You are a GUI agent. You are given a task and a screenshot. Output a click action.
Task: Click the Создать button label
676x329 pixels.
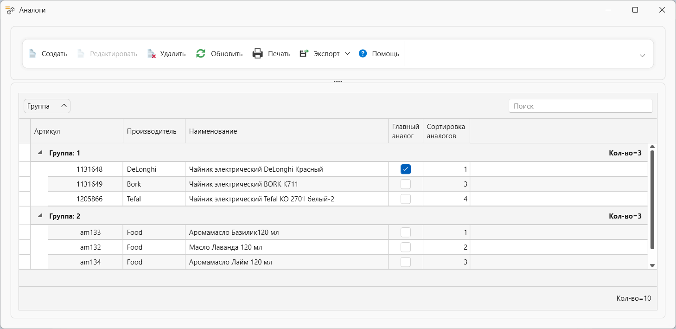(54, 54)
